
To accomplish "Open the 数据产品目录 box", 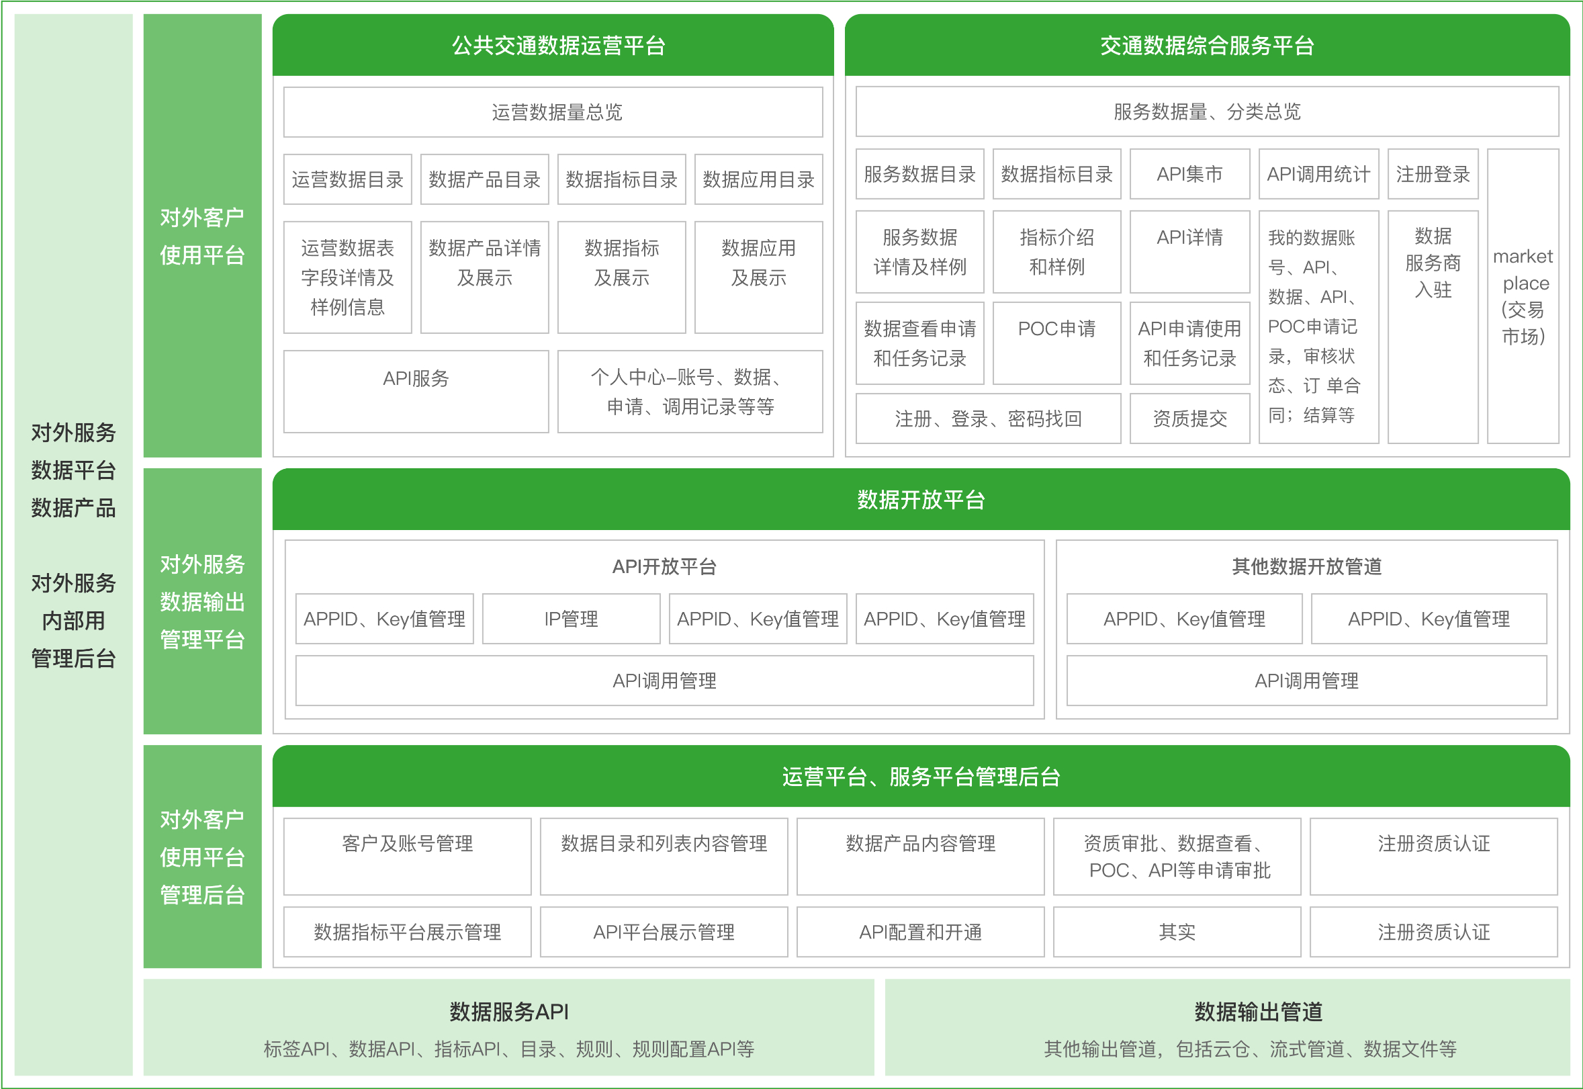I will tap(485, 179).
